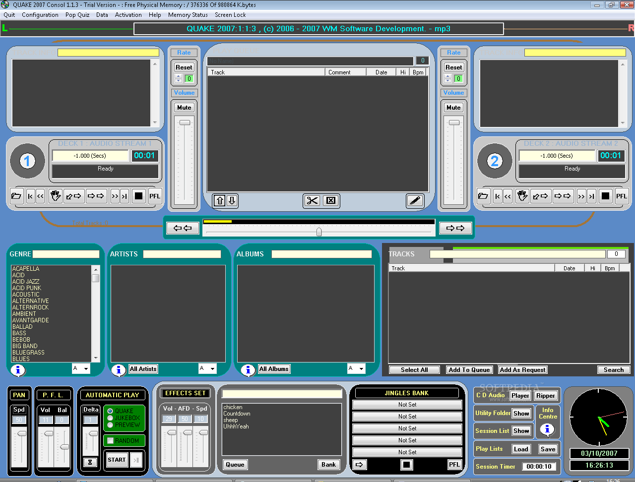Reset the Deck 1 rate
The image size is (635, 482).
click(x=184, y=67)
